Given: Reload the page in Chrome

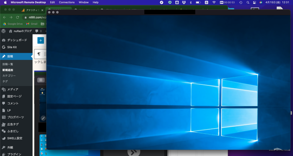Looking at the screenshot, I should 17,17.
